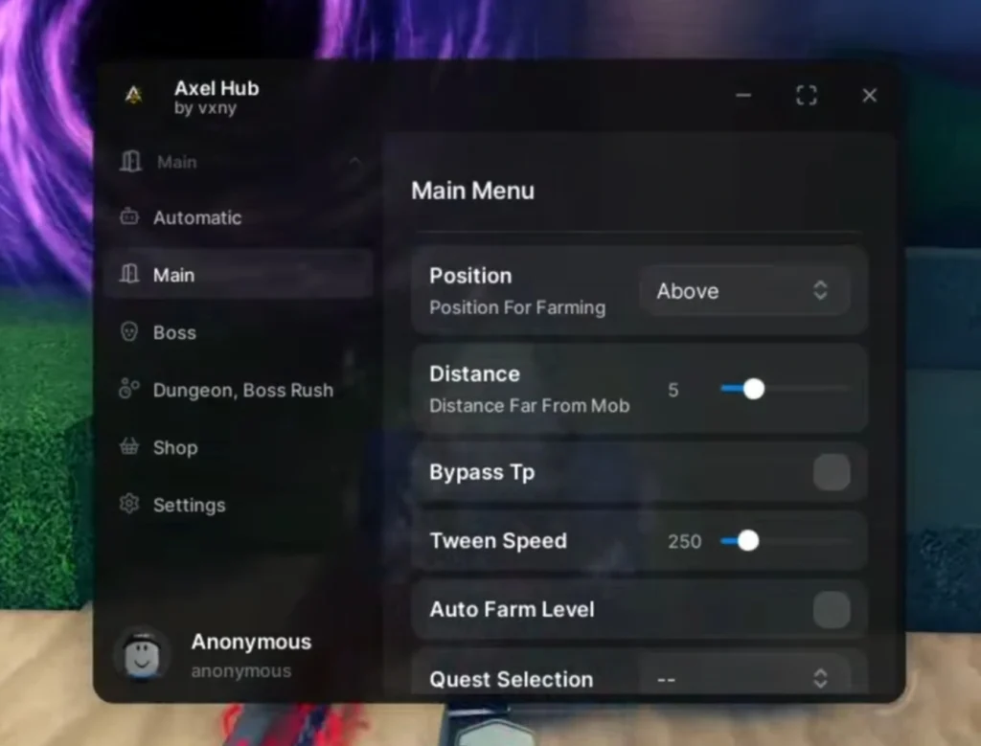Open the Automatic tab

coord(197,217)
